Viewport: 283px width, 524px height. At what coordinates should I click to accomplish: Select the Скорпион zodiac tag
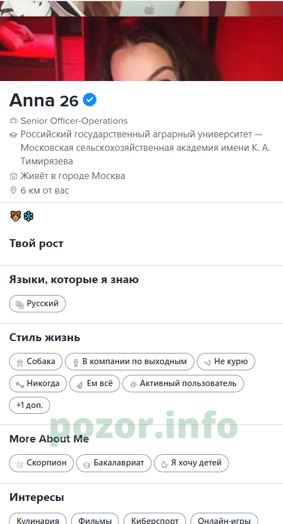point(41,463)
